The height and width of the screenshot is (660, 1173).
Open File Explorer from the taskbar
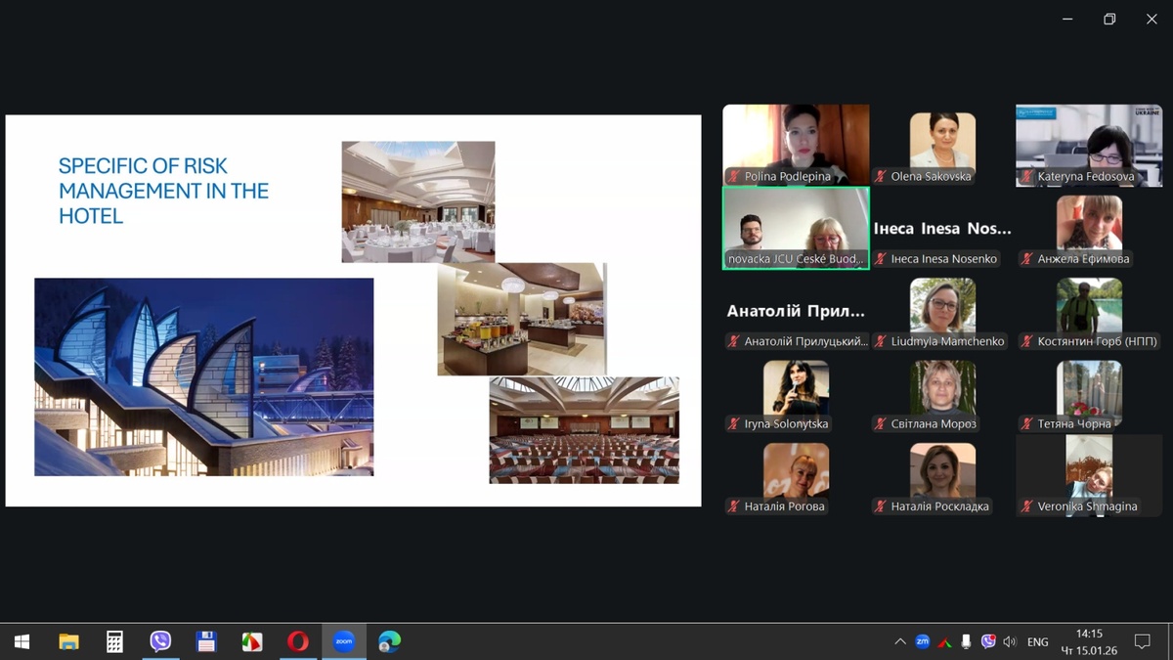68,641
